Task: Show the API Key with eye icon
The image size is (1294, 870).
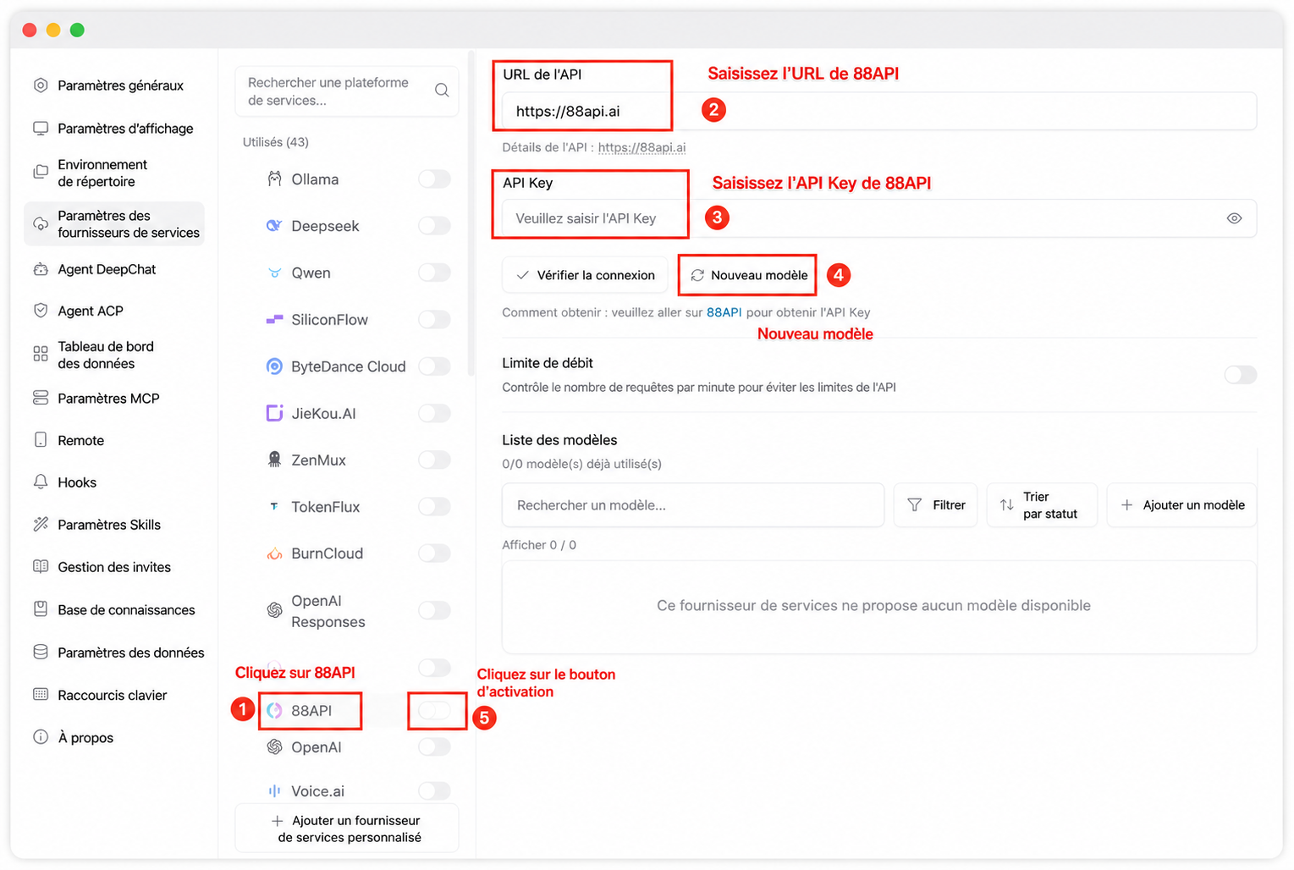Action: (x=1235, y=218)
